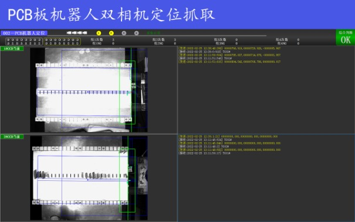Open the 002-PCB机器人定位 project label
Screen dimensions: 355x222
[x=24, y=33]
